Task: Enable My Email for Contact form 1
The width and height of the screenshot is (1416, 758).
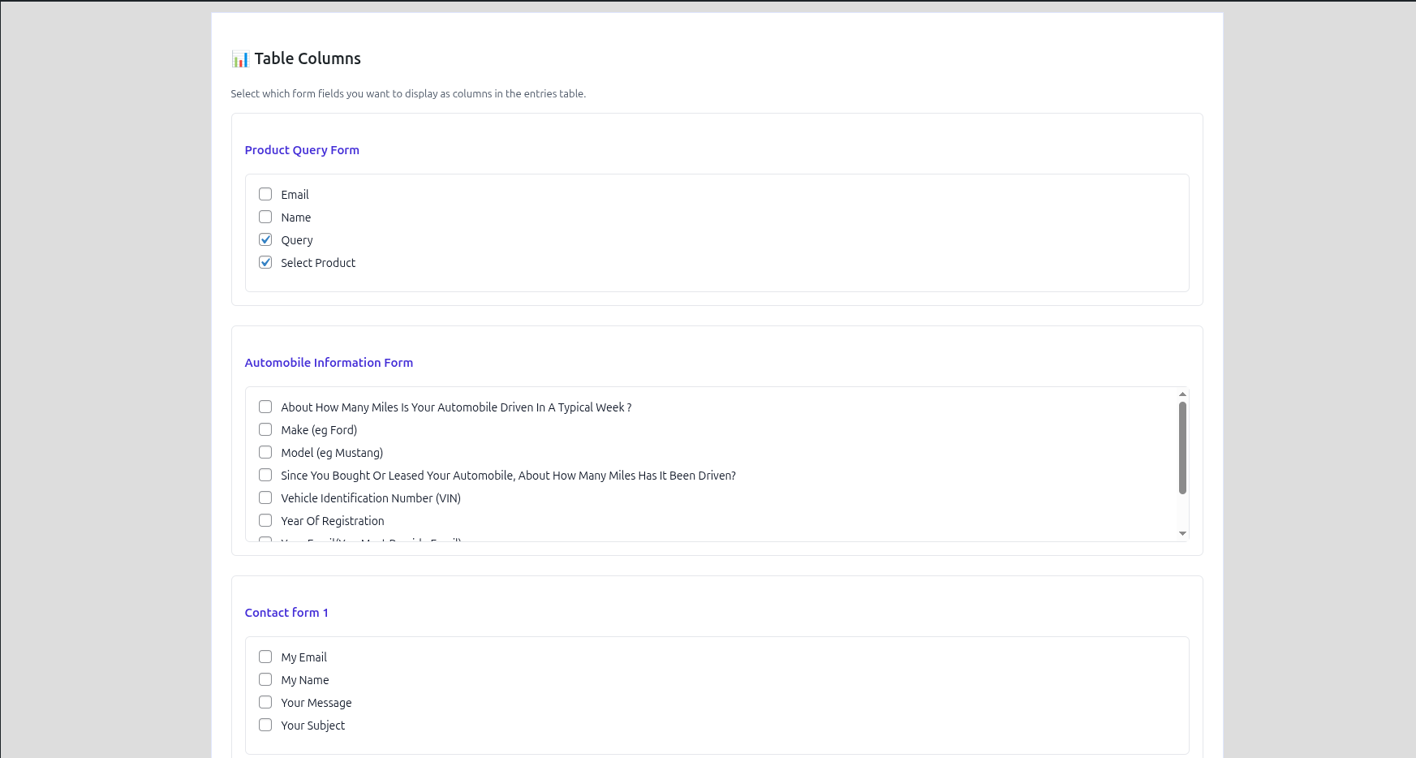Action: click(265, 657)
